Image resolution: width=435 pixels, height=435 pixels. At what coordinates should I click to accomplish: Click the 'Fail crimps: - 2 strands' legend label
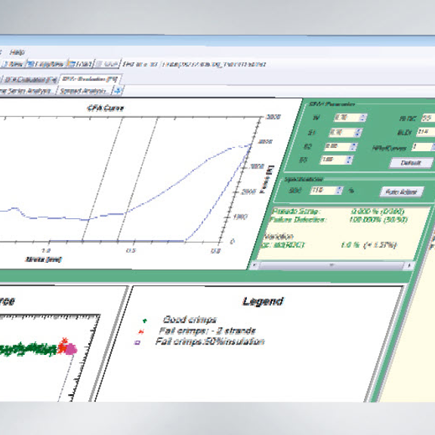(207, 331)
